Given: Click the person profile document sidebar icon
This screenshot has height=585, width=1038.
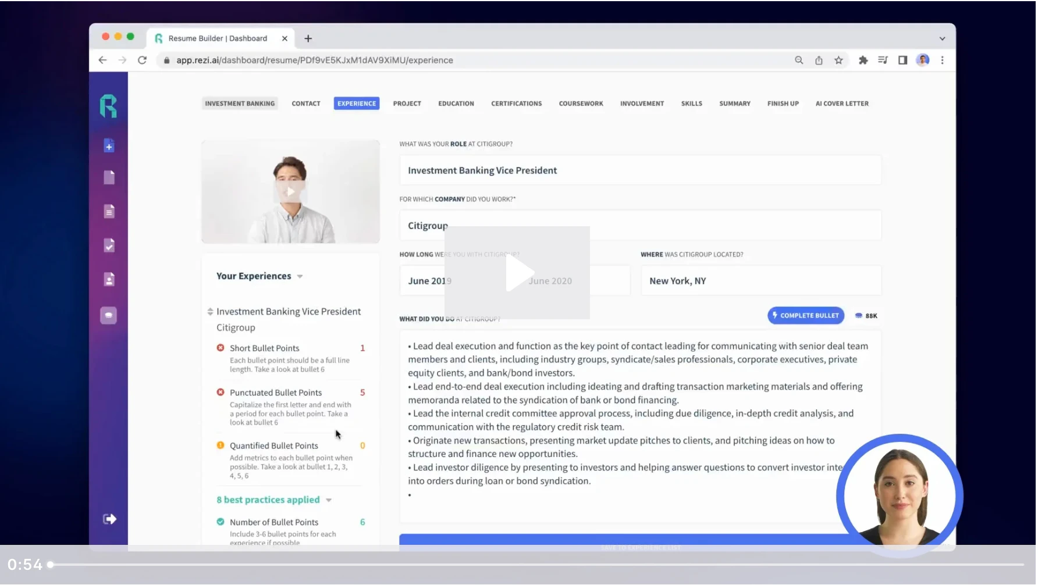Looking at the screenshot, I should coord(109,280).
